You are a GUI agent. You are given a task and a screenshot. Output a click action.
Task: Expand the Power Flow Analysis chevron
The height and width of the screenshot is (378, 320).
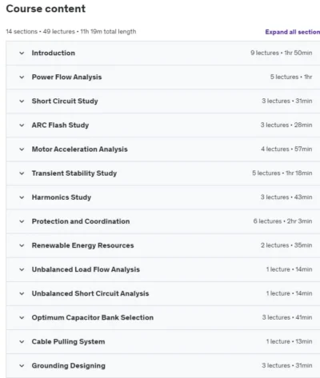(22, 78)
